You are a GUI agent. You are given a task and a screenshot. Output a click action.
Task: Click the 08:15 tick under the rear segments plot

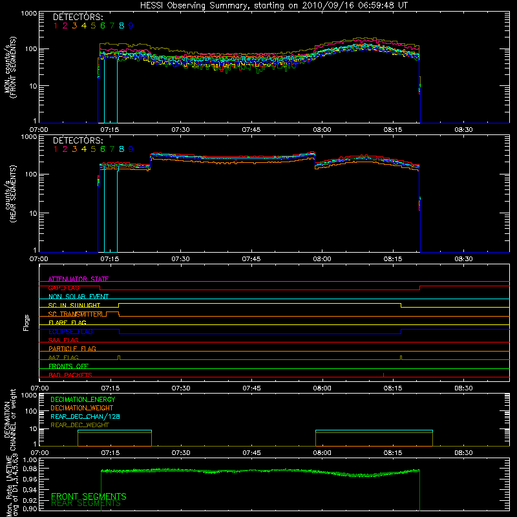[393, 259]
